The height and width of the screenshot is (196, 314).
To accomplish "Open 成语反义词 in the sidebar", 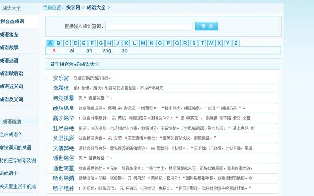I will pos(11,99).
